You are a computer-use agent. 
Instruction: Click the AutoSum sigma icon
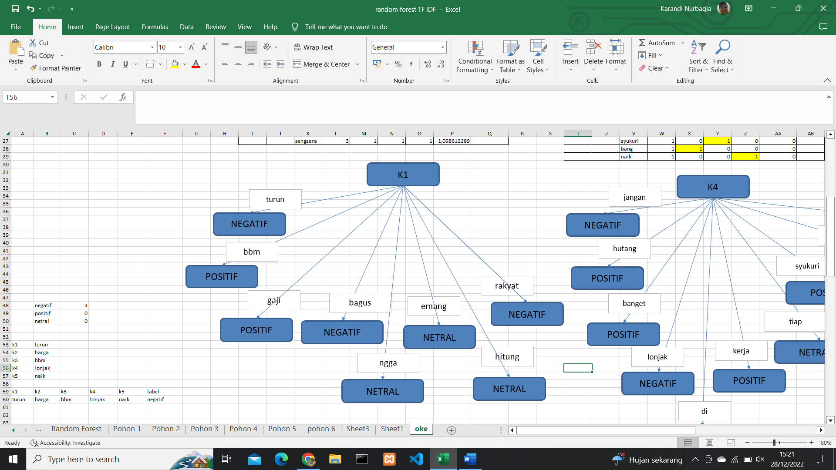pos(642,43)
